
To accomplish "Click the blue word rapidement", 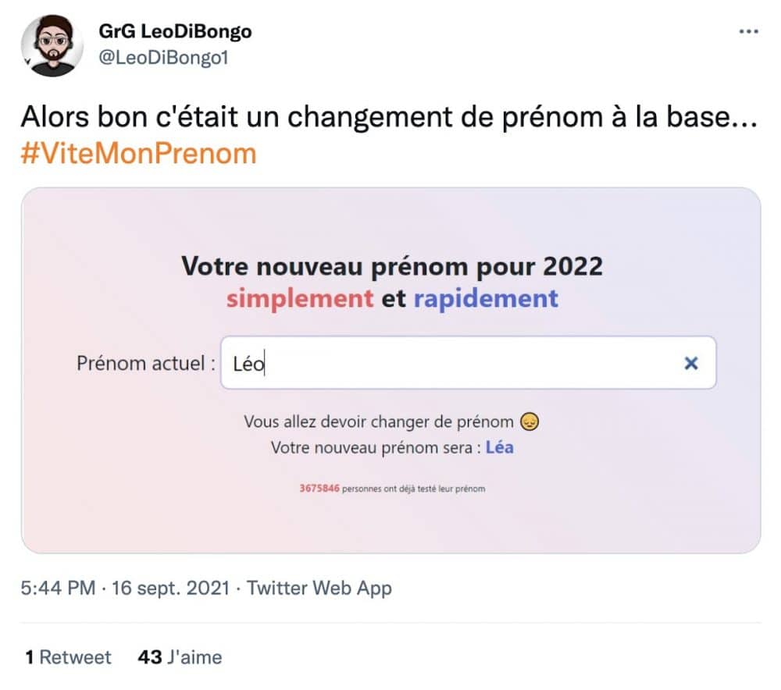I will tap(486, 298).
